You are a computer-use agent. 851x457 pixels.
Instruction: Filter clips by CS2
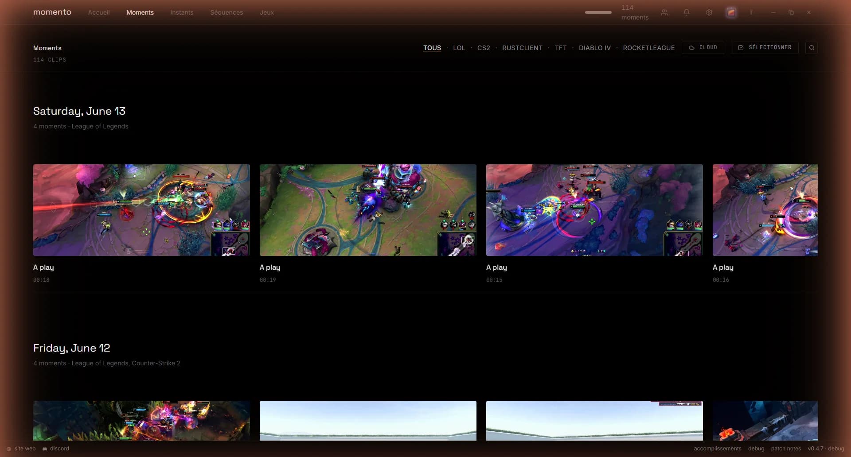484,48
